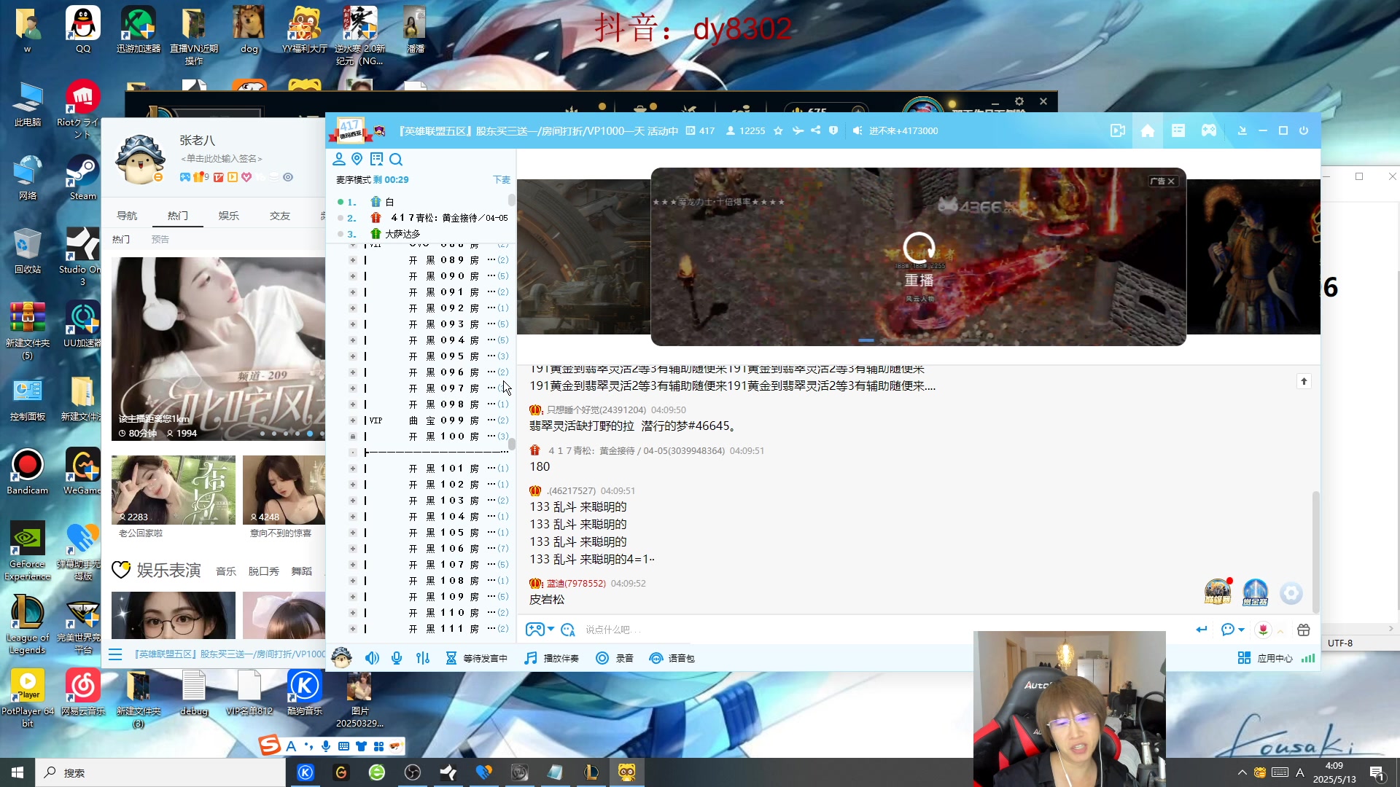Open the channel search magnifier icon
1400x787 pixels.
pos(396,159)
